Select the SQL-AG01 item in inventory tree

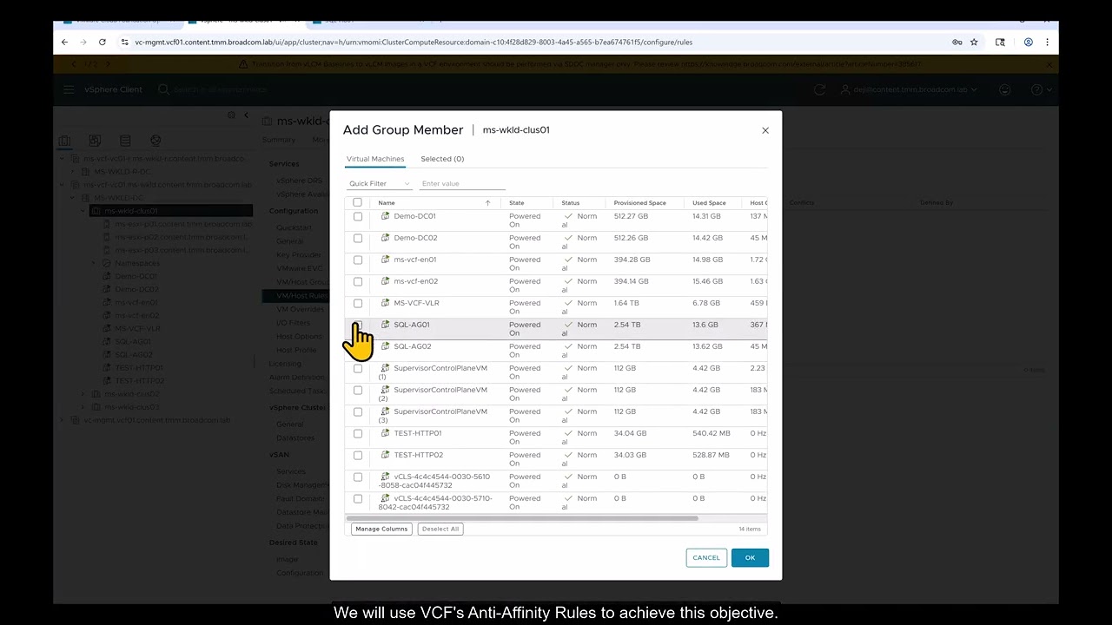coord(133,341)
